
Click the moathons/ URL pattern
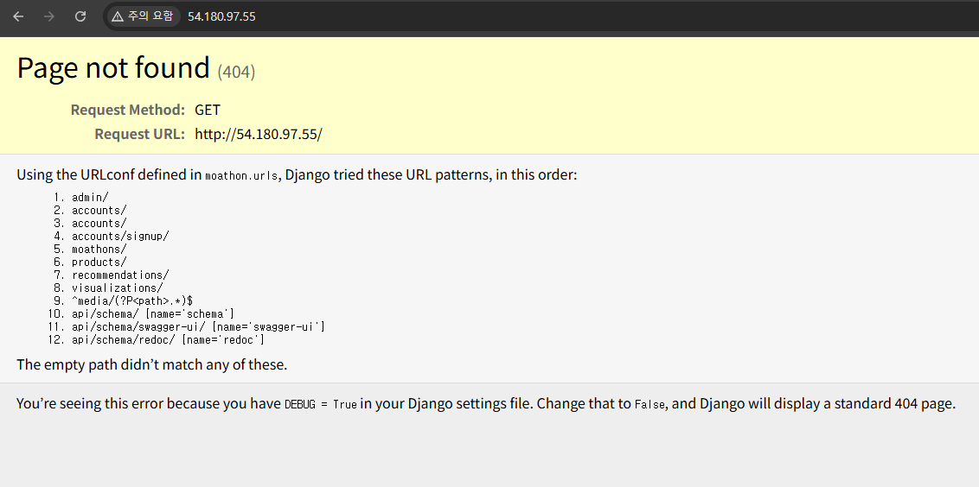99,249
